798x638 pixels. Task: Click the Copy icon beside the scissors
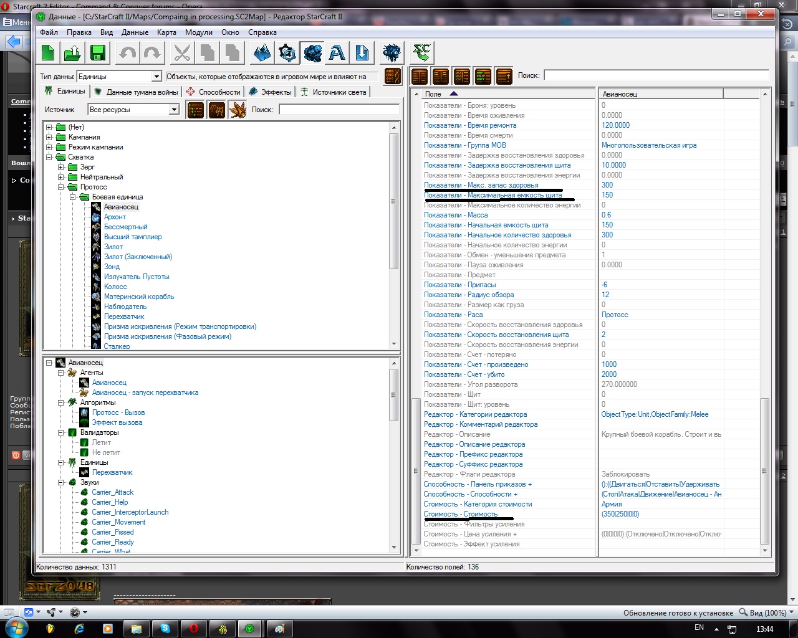point(207,53)
